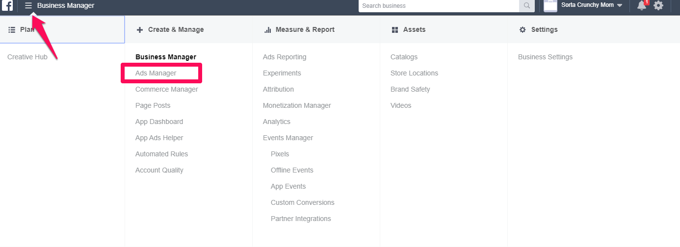The width and height of the screenshot is (680, 247).
Task: View Account Quality
Action: tap(159, 170)
